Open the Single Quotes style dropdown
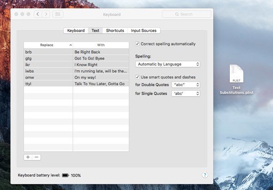This screenshot has height=190, width=273. [x=186, y=93]
